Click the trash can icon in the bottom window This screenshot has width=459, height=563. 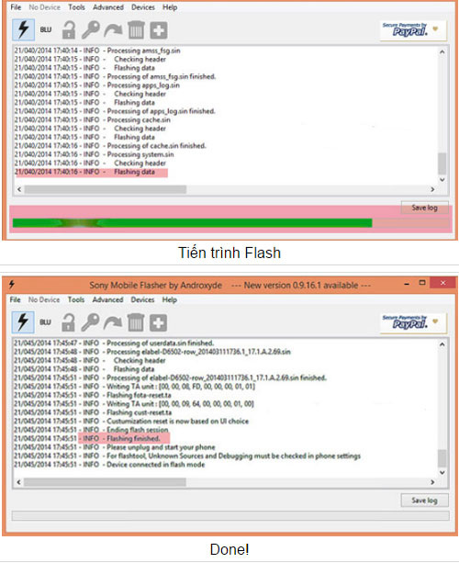pos(136,322)
